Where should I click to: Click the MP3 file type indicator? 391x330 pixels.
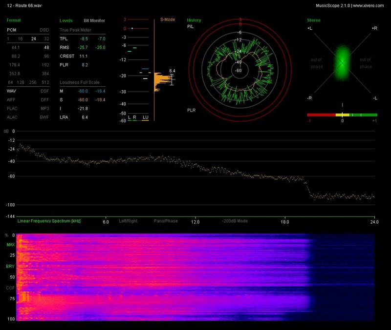45,108
